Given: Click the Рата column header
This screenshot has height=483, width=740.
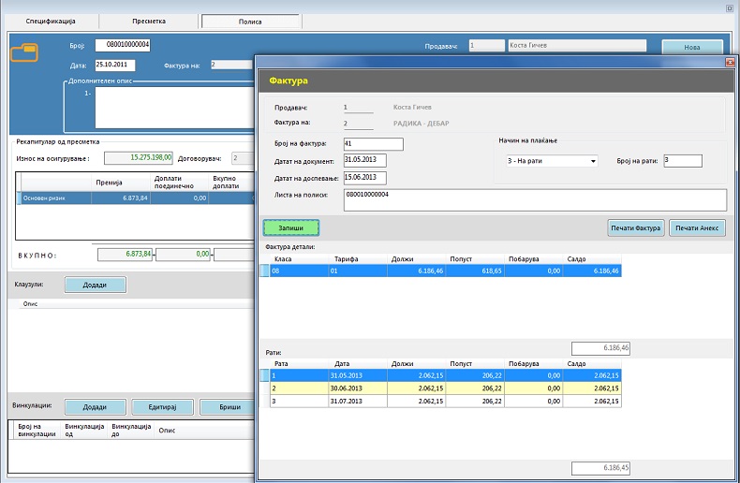Looking at the screenshot, I should [x=299, y=364].
